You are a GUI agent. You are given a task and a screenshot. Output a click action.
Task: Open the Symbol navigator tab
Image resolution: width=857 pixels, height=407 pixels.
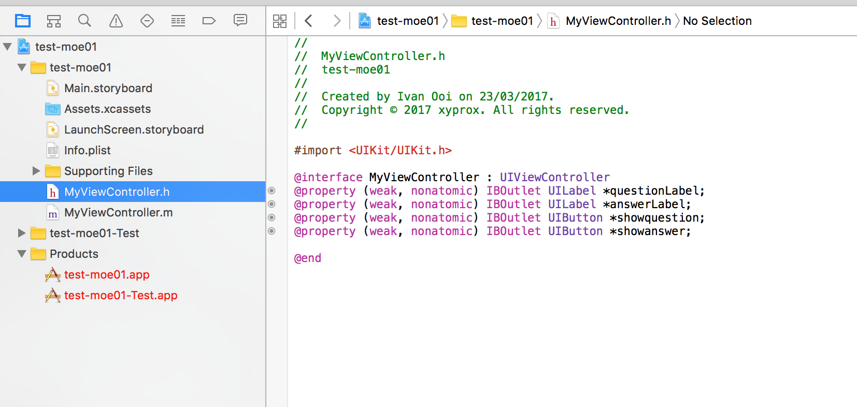tap(54, 21)
